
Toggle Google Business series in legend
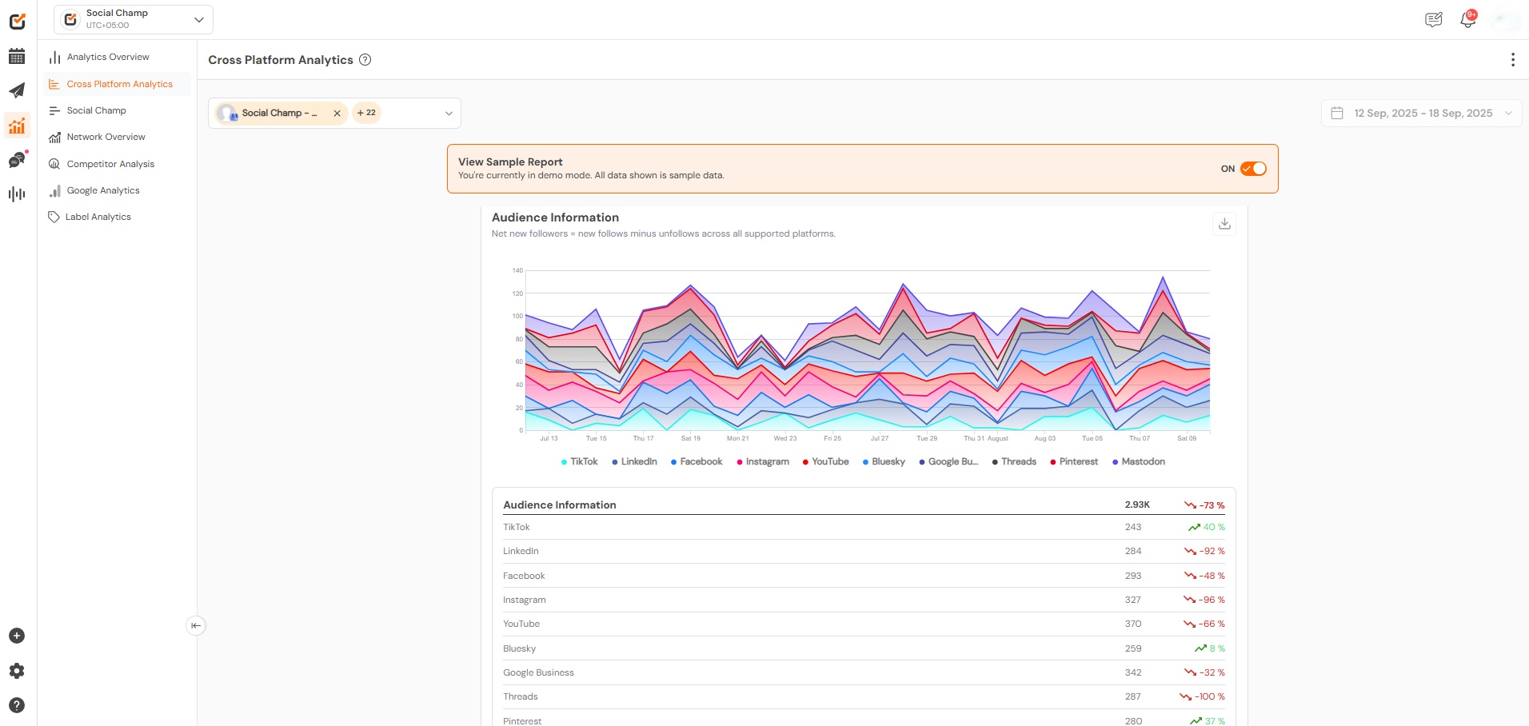[x=948, y=462]
